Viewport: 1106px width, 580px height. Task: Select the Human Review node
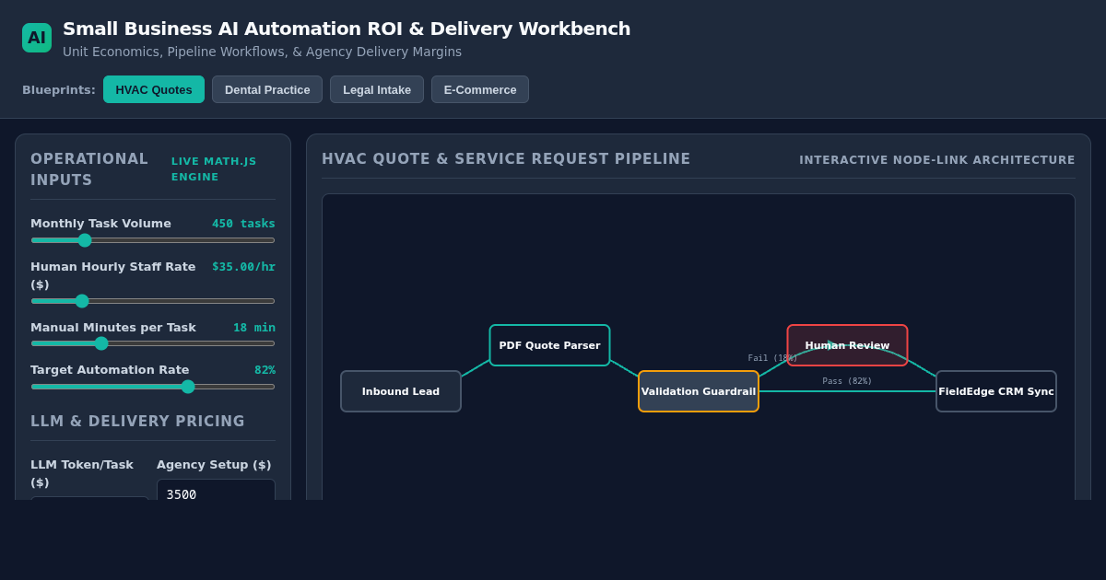point(847,345)
